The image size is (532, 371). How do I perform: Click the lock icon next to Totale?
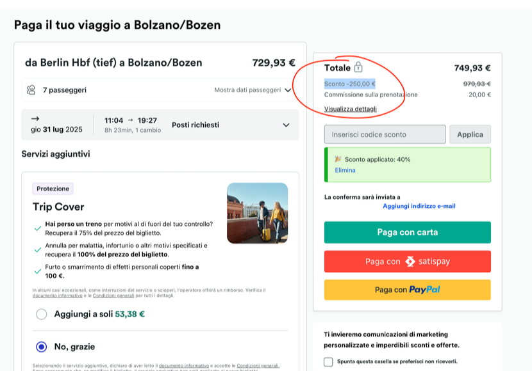pyautogui.click(x=358, y=67)
